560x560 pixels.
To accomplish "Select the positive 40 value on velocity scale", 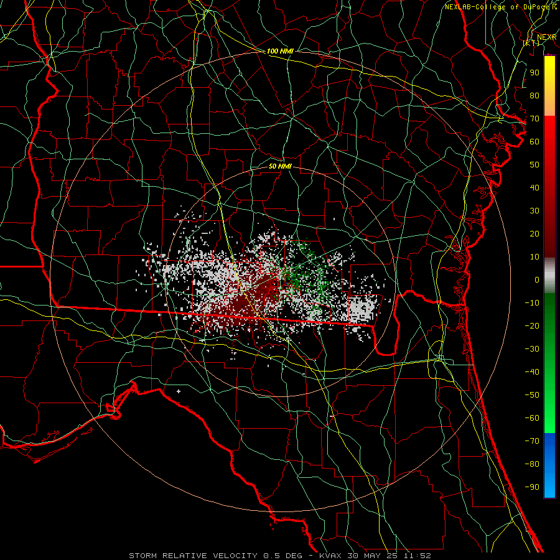I will 534,187.
